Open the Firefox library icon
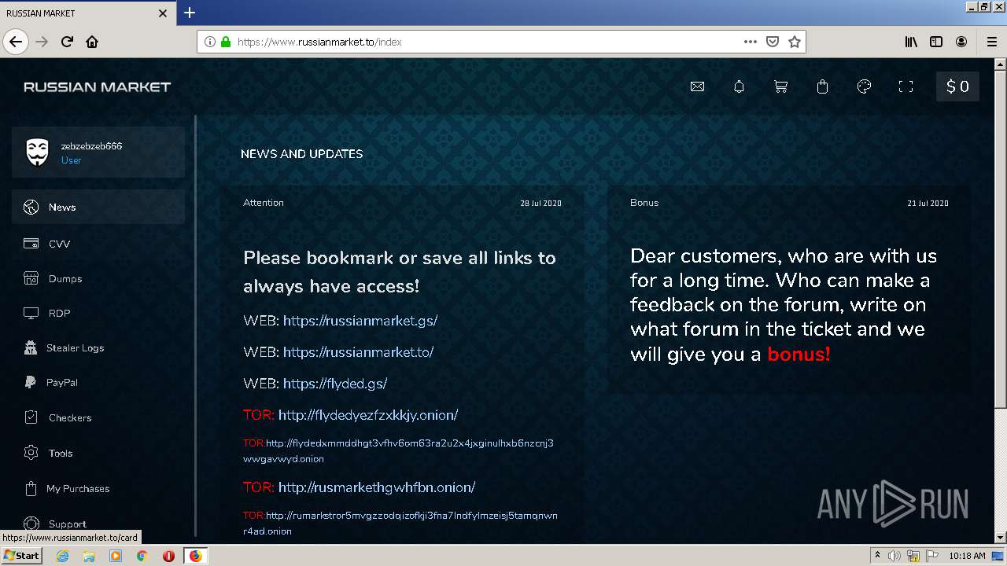 (911, 42)
